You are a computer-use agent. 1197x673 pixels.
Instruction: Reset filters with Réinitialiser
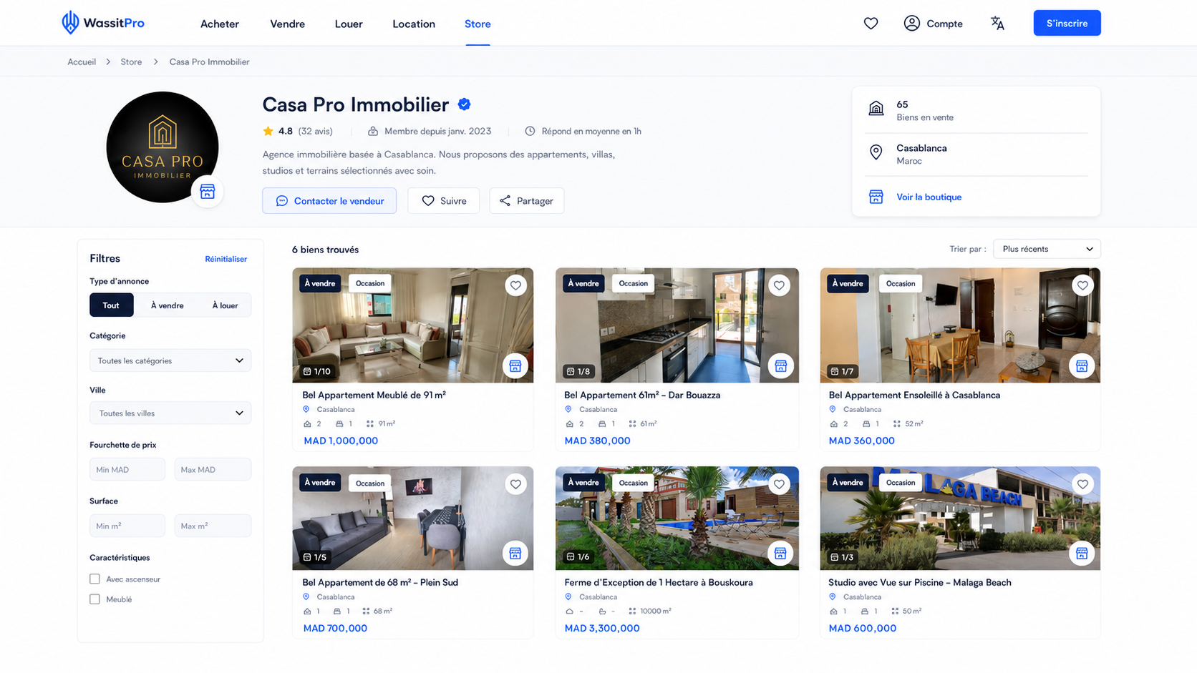click(x=226, y=259)
